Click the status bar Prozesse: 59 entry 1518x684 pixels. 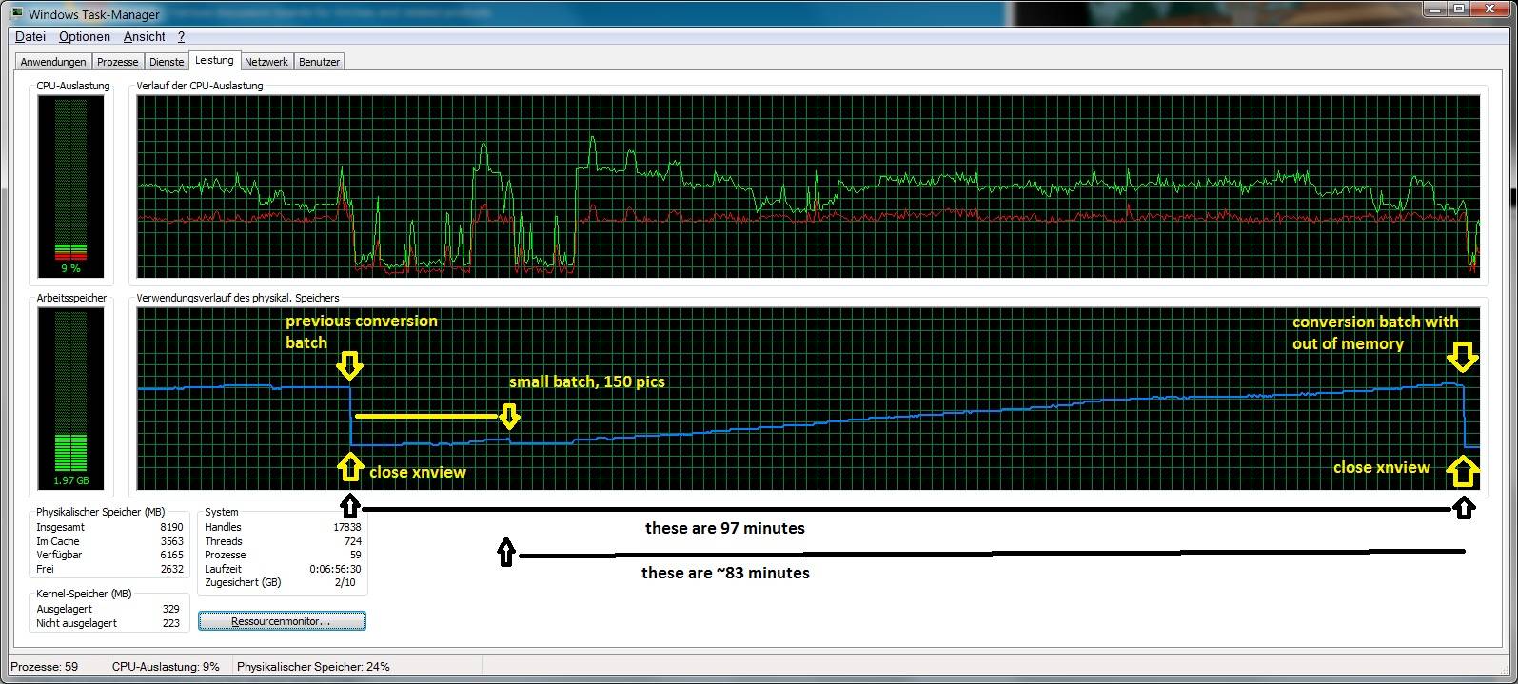tap(44, 667)
